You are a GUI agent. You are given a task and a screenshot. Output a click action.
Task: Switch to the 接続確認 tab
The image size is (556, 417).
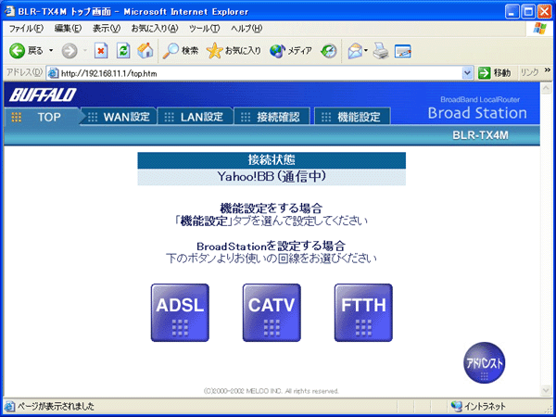tap(272, 117)
